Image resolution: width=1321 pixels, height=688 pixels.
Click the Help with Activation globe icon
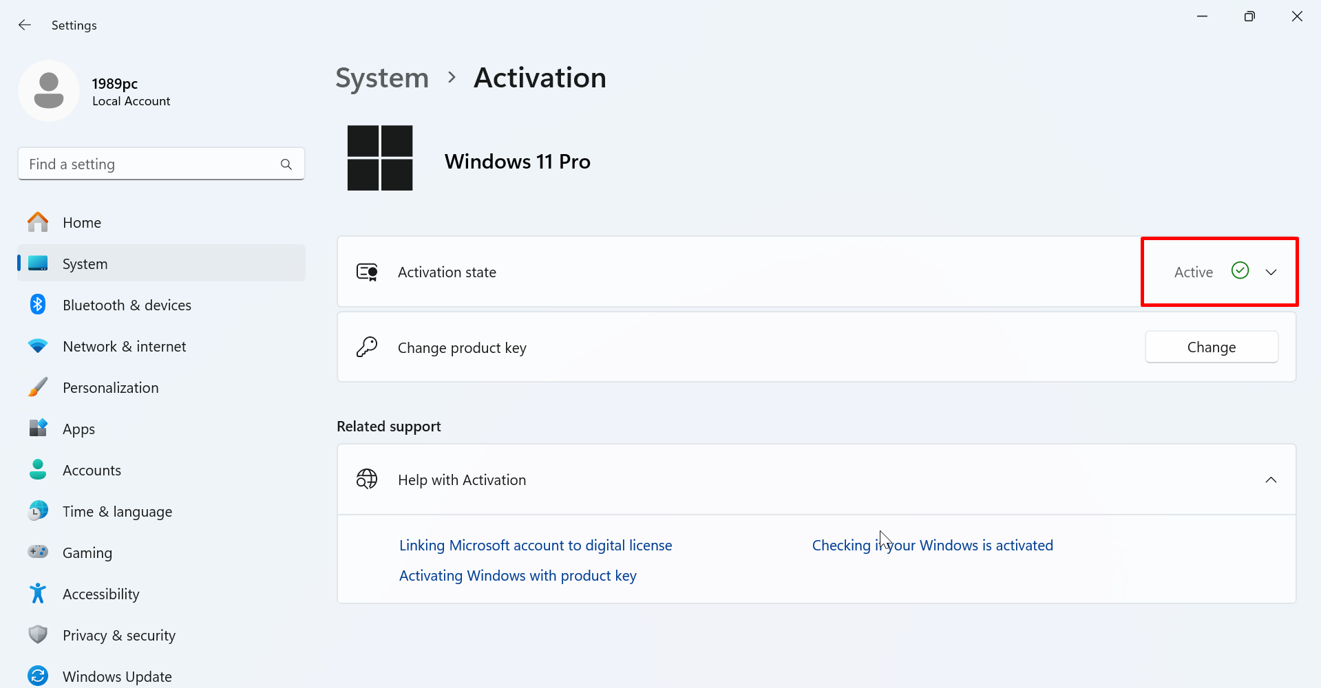pyautogui.click(x=367, y=479)
